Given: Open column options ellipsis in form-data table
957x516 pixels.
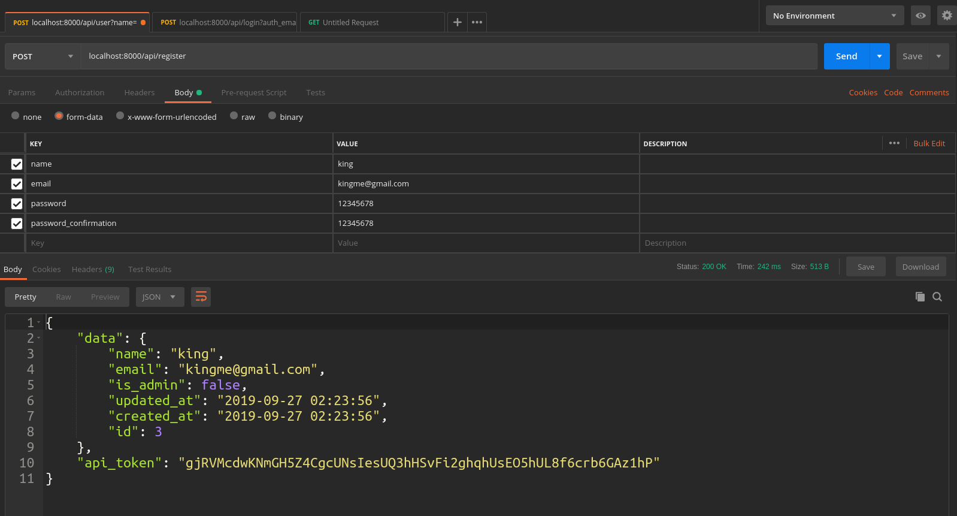Looking at the screenshot, I should [x=894, y=143].
